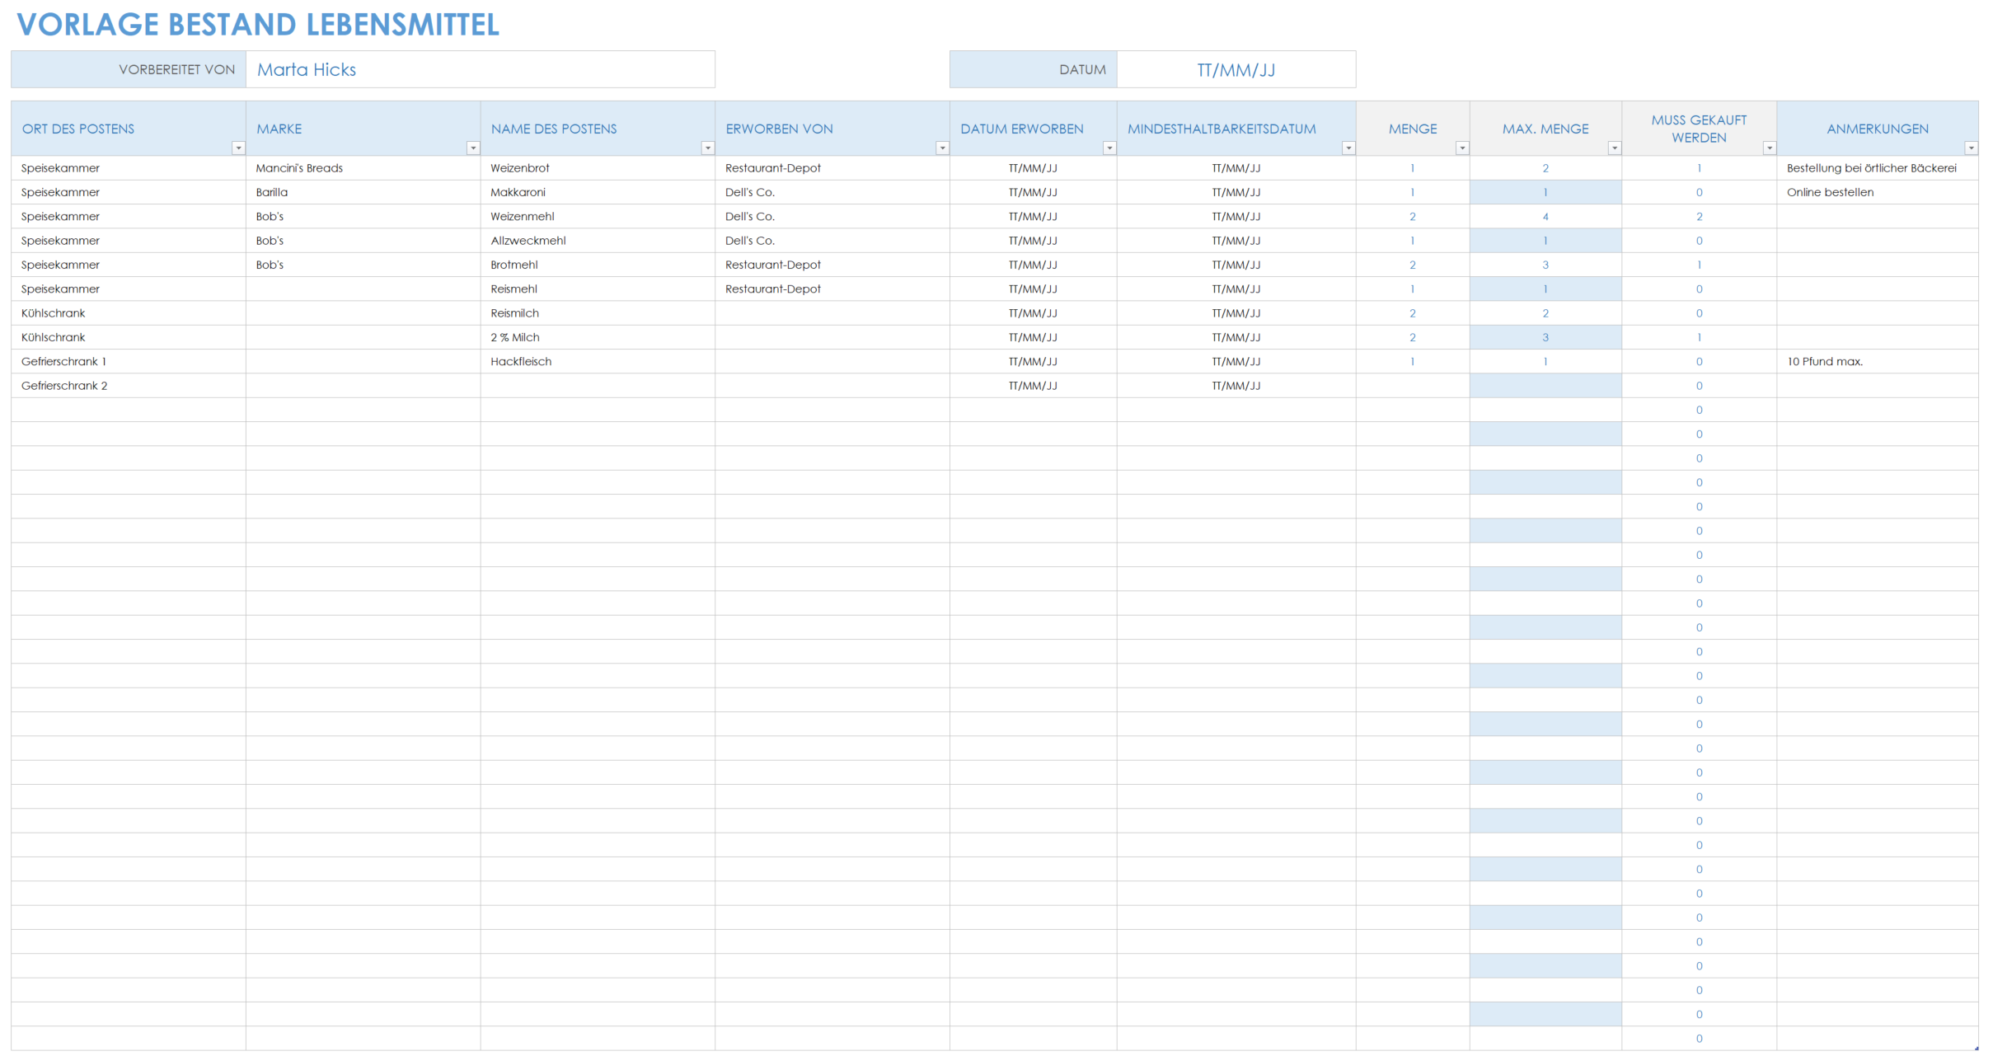The image size is (1993, 1056).
Task: Open the MINDESTHALTBARKEITSDATUM filter dropdown
Action: coord(1348,148)
